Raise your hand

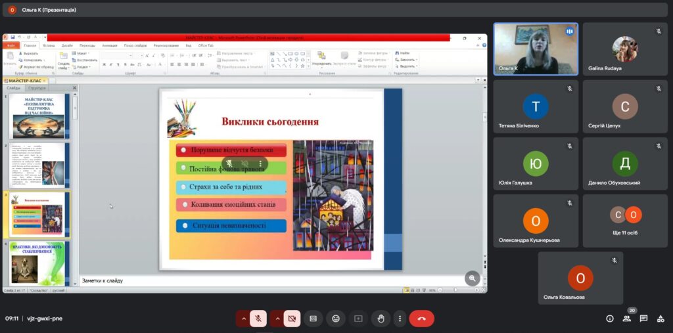point(381,319)
